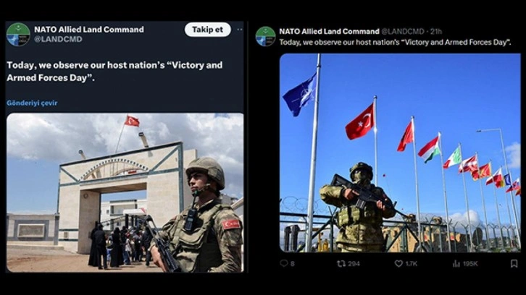Open the view analytics icon showing 195K
Screen dimensions: 526x295
(456, 264)
